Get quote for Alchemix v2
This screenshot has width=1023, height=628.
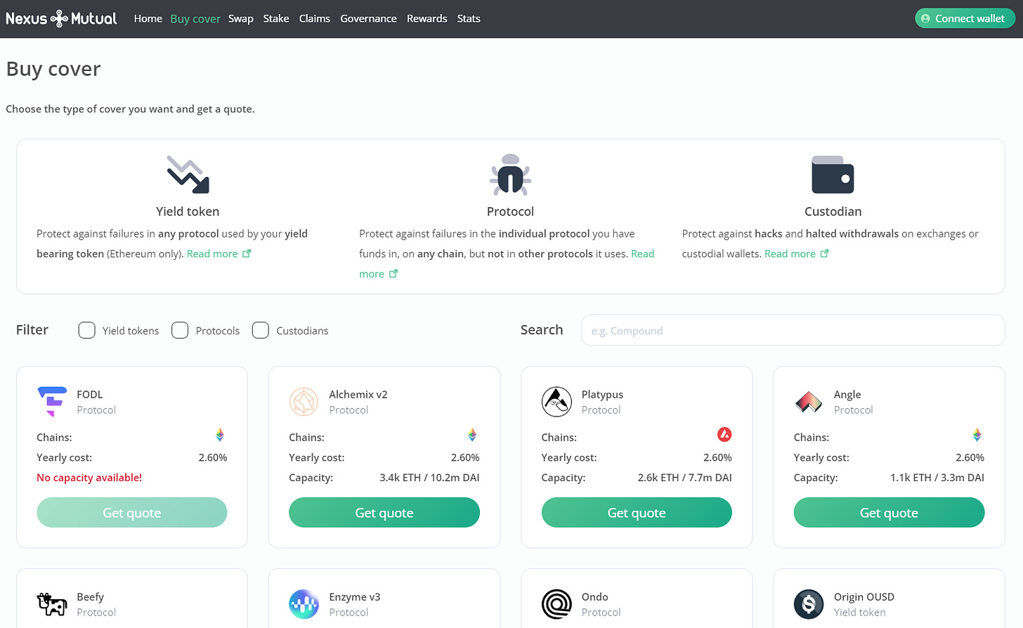click(x=384, y=513)
